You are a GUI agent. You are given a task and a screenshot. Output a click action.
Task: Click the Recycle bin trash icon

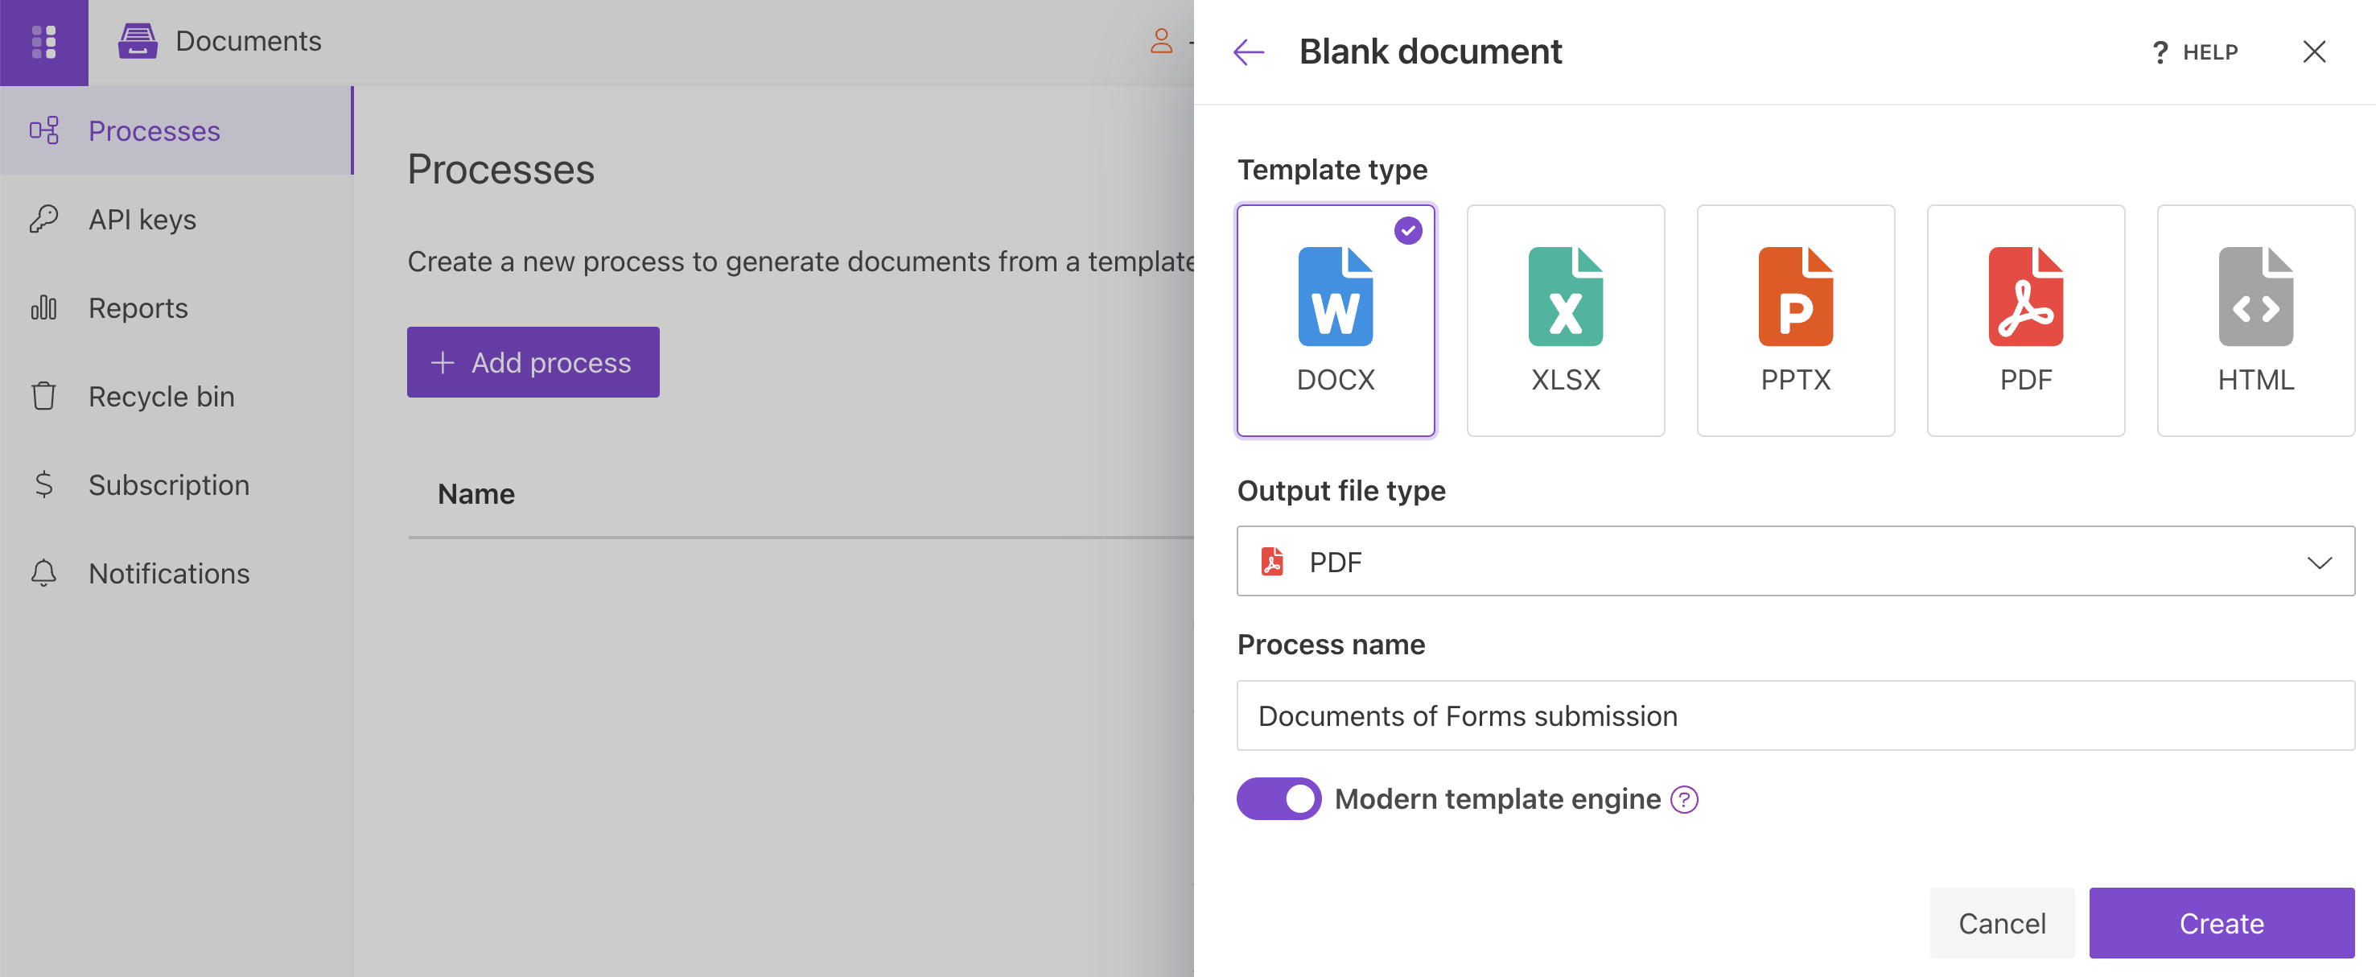[x=43, y=396]
